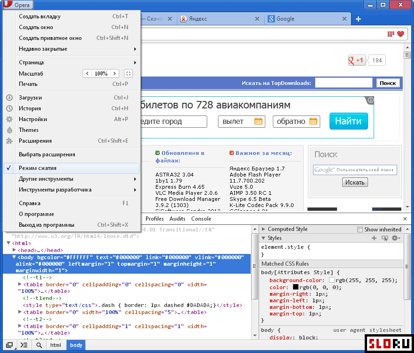This screenshot has height=353, width=414.
Task: Click Google custom search field
Action: click(355, 170)
